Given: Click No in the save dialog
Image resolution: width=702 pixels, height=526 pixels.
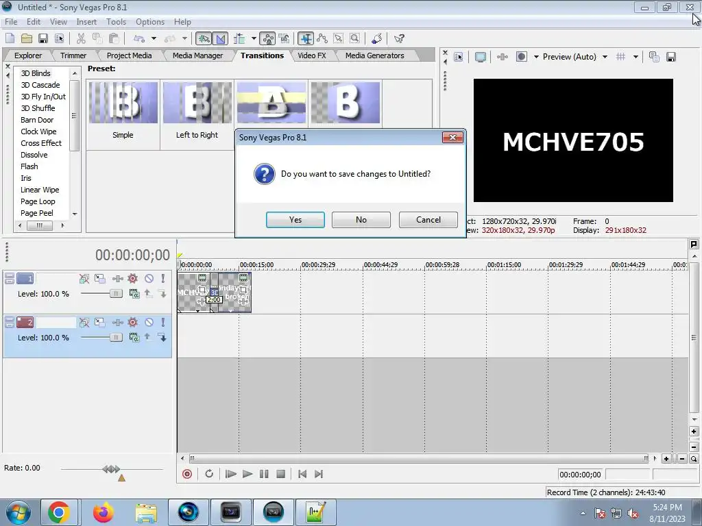Looking at the screenshot, I should pyautogui.click(x=361, y=220).
